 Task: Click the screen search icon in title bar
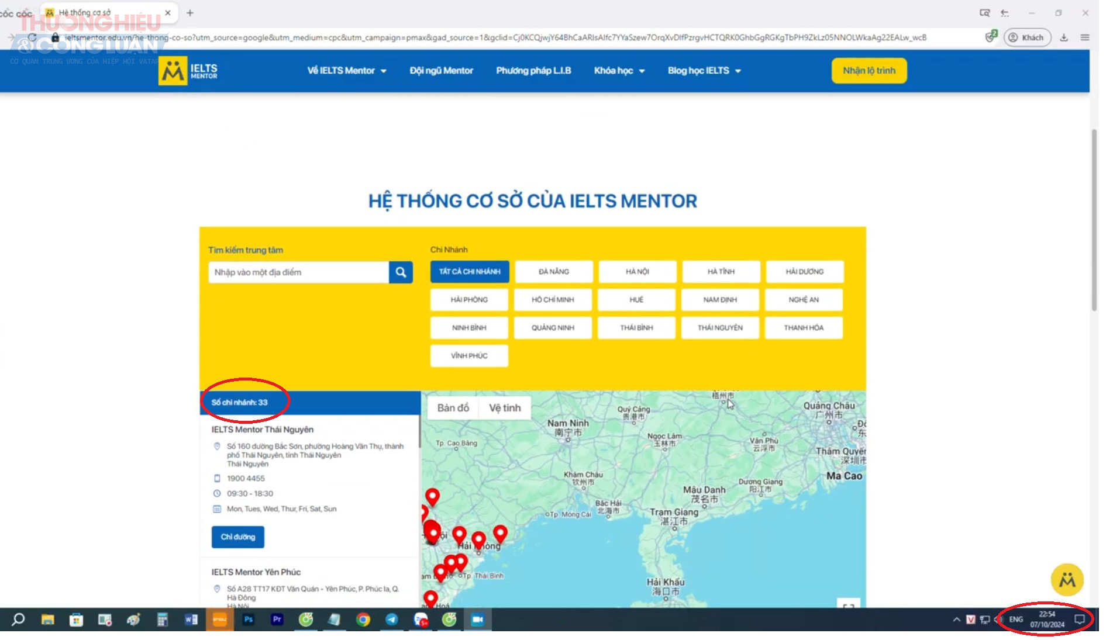pos(985,13)
